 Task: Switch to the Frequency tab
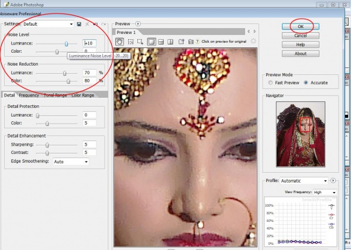[29, 95]
